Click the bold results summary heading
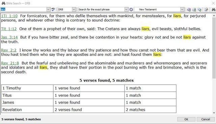 pyautogui.click(x=107, y=80)
